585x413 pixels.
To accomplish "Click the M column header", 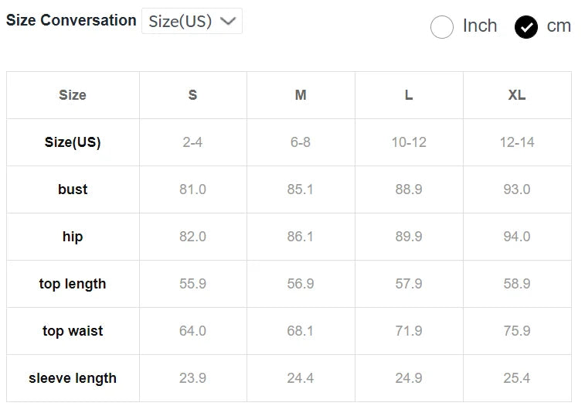I will tap(301, 95).
